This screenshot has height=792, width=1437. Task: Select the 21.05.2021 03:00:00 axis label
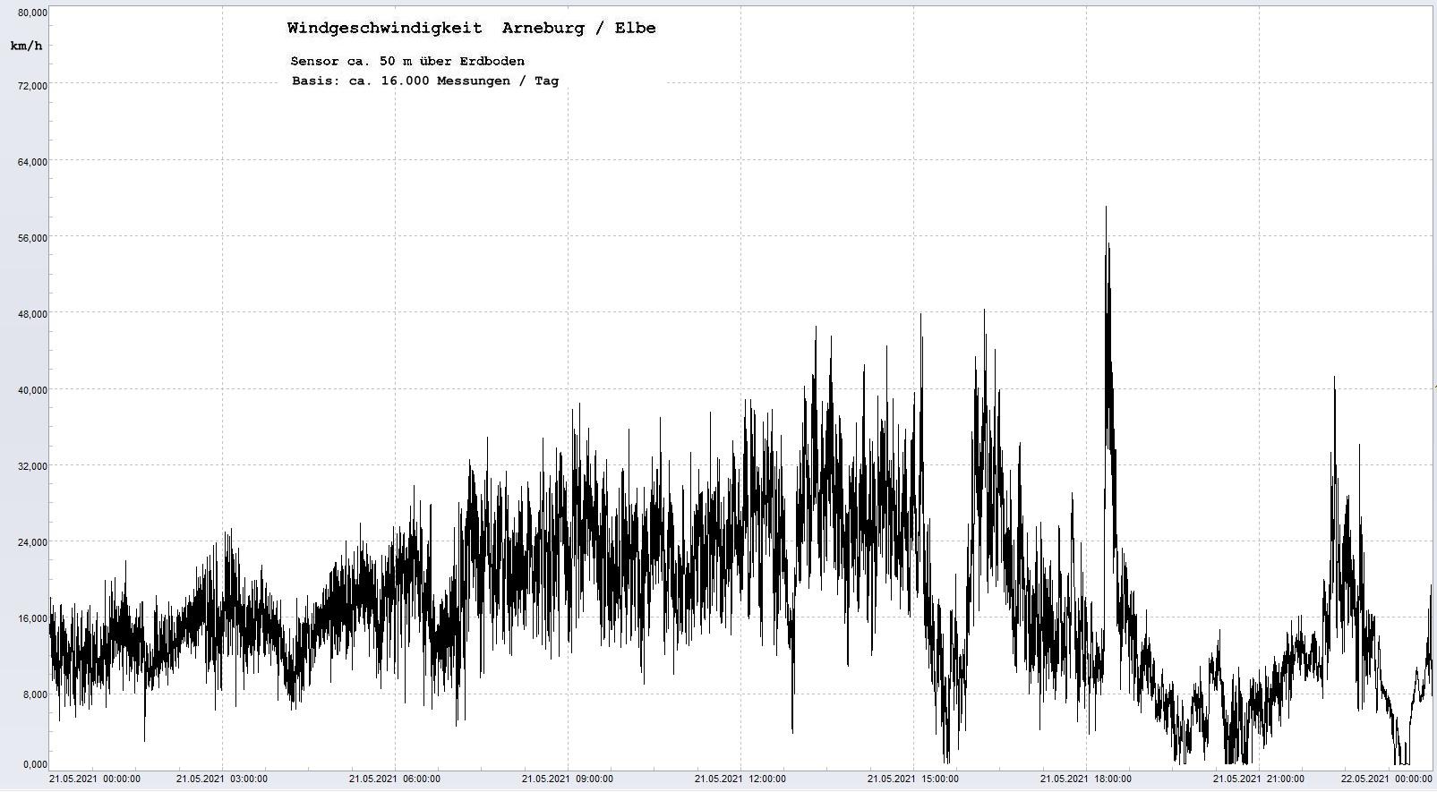click(x=221, y=779)
